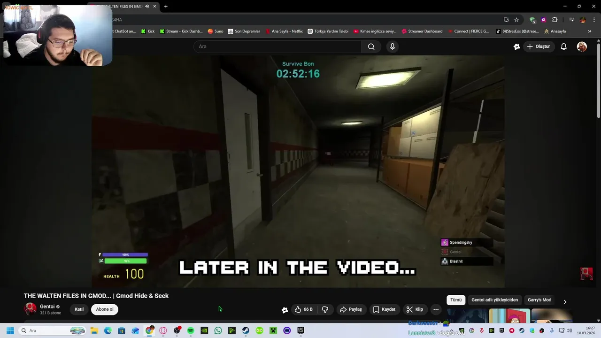The height and width of the screenshot is (338, 601).
Task: Click the install app icon in address bar
Action: [506, 20]
